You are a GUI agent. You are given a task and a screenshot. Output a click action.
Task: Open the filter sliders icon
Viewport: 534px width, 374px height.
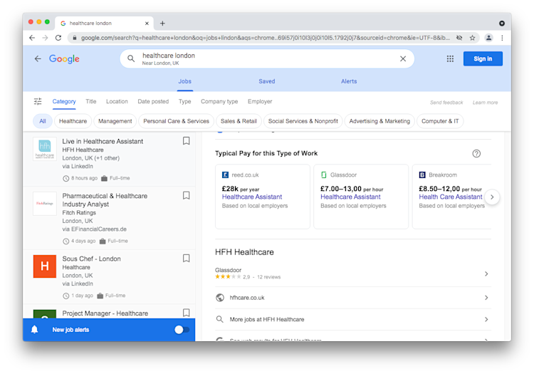pyautogui.click(x=38, y=101)
